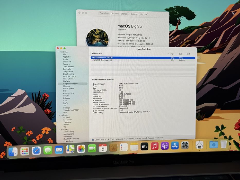
Task: Switch to Support tab in About window
Action: click(134, 14)
